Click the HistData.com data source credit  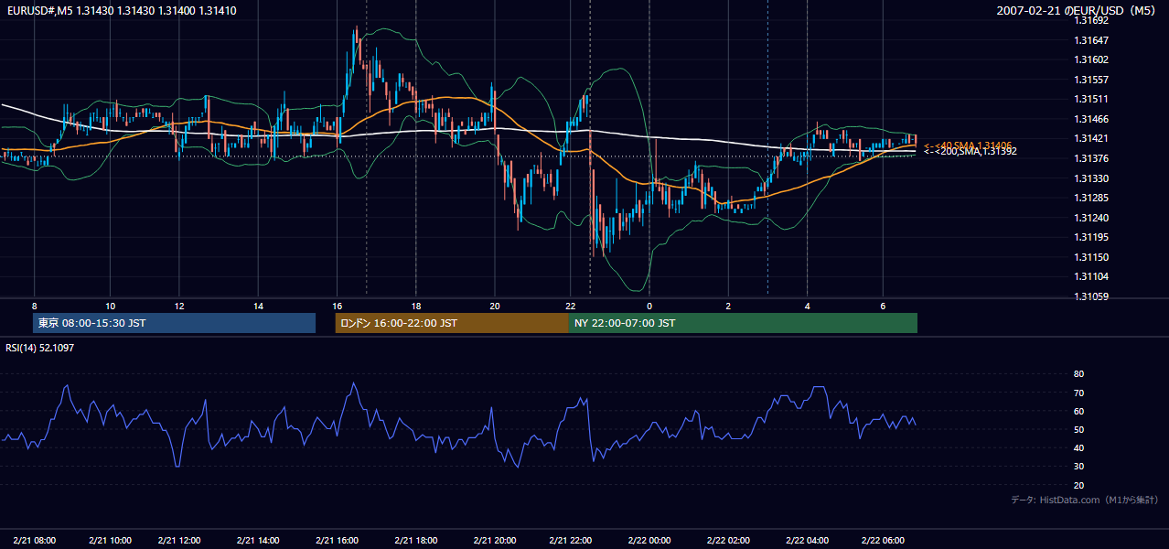coord(1085,500)
